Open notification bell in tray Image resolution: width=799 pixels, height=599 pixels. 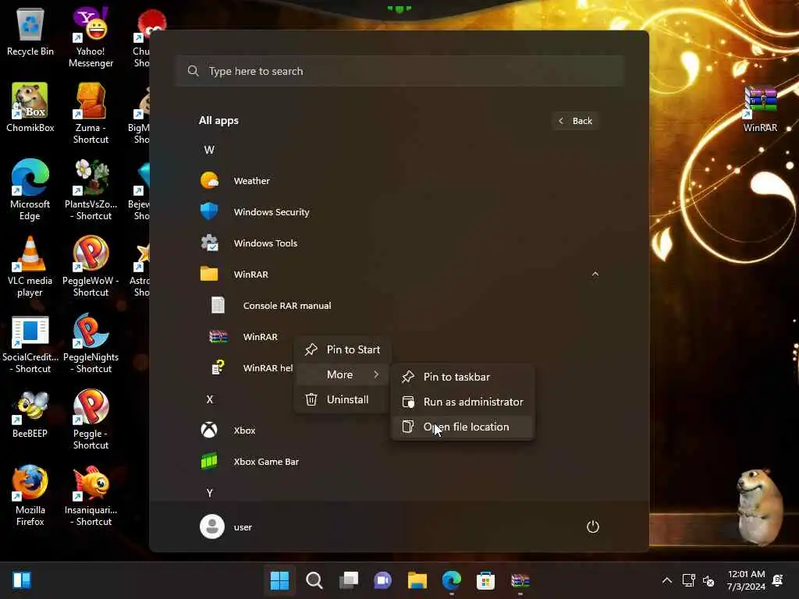point(778,580)
